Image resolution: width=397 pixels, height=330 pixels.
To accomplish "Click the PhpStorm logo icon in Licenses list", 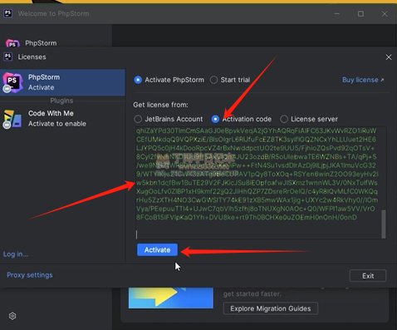I will pos(12,82).
